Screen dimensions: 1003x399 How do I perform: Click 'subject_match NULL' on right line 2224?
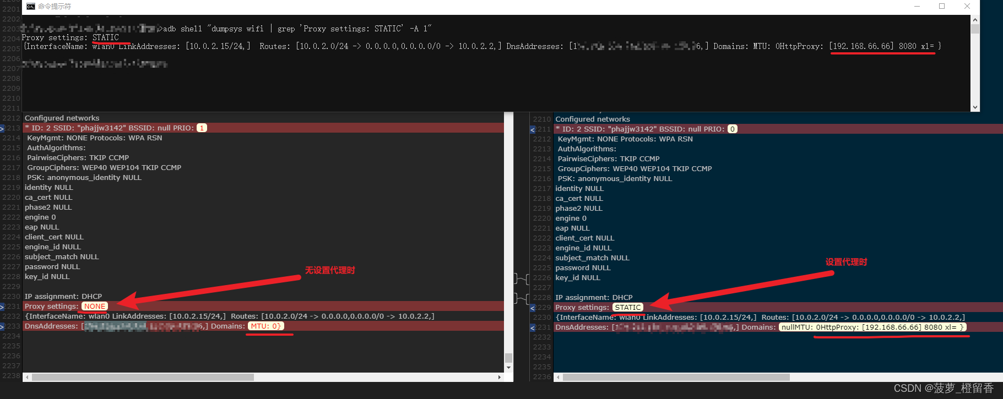point(592,258)
